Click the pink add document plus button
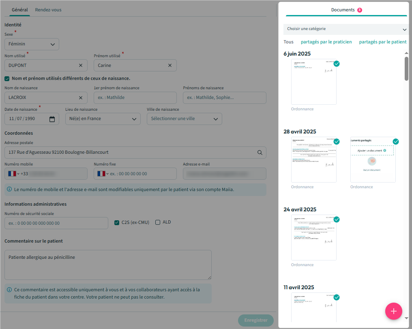412x329 pixels. coord(393,311)
